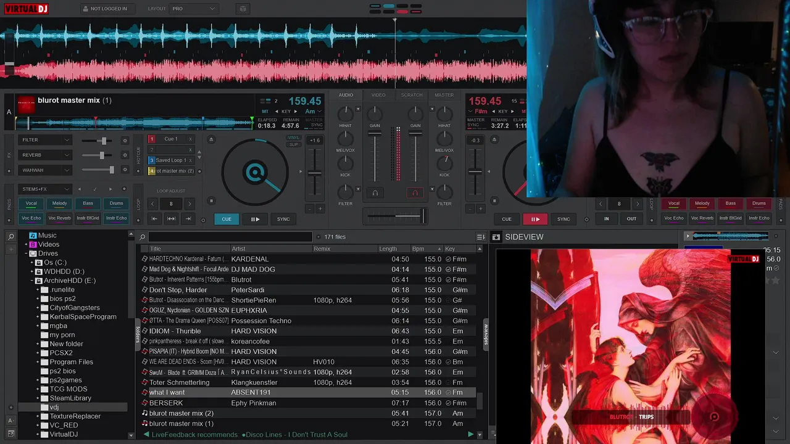Click the OUT loop button on deck B

click(x=631, y=219)
